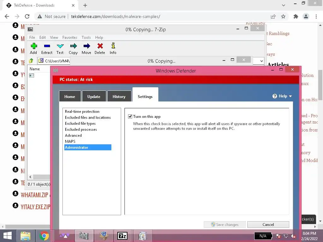Click the Chrome tab search chevron
The width and height of the screenshot is (323, 242).
click(284, 5)
